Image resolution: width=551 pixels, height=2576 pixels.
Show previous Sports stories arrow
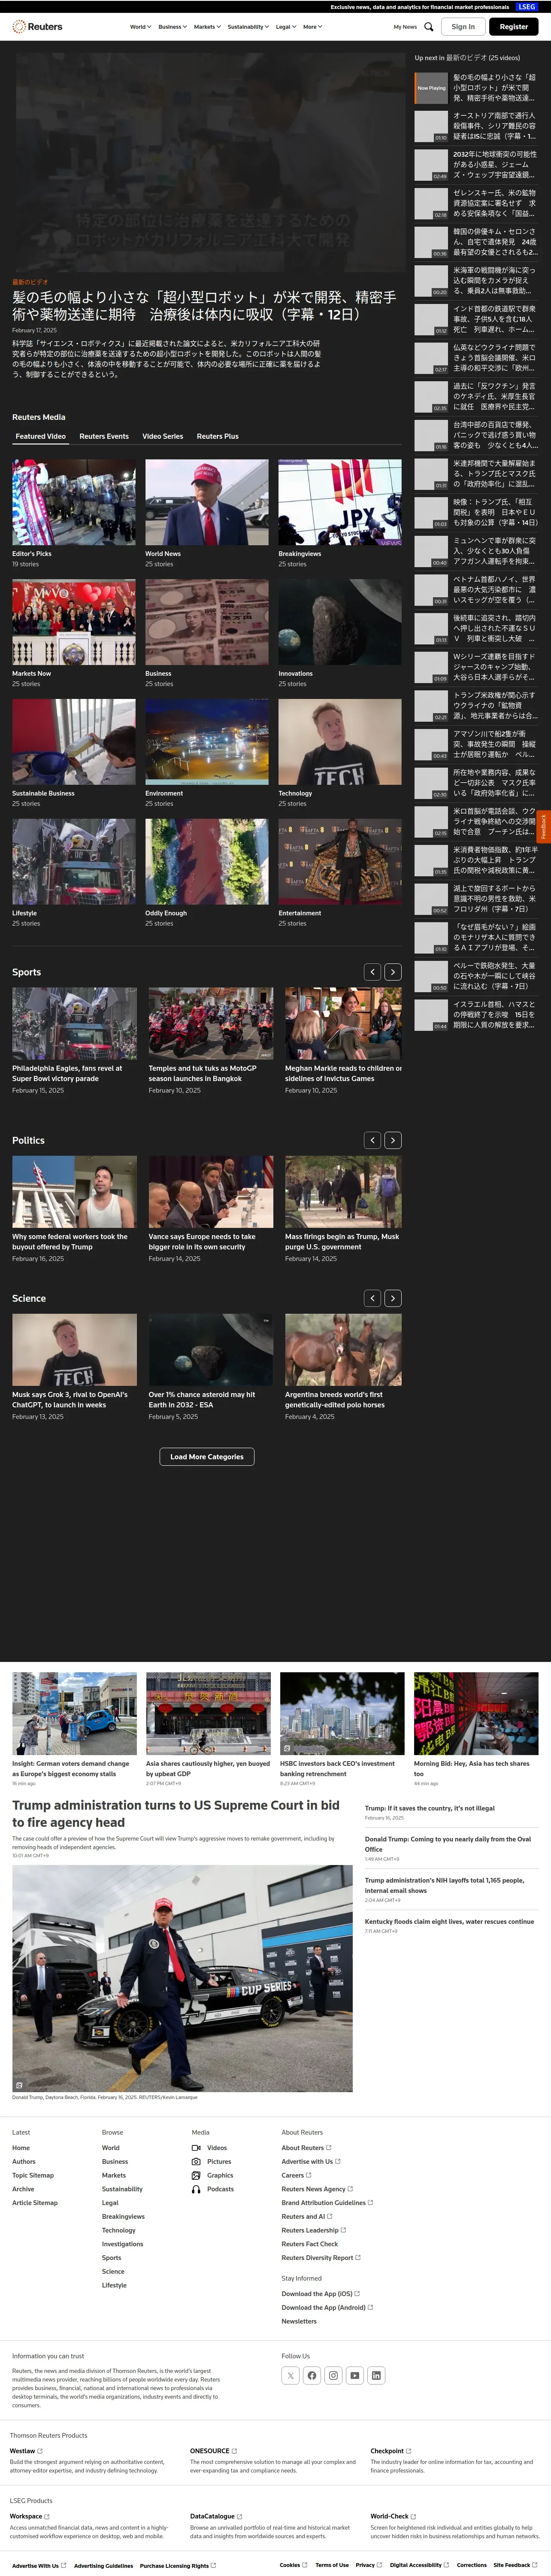[372, 972]
